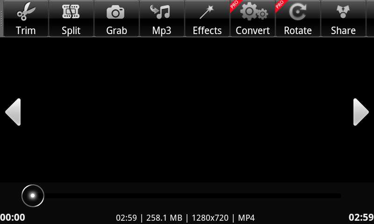The height and width of the screenshot is (224, 374).
Task: Go to previous video with left arrow
Action: click(13, 112)
